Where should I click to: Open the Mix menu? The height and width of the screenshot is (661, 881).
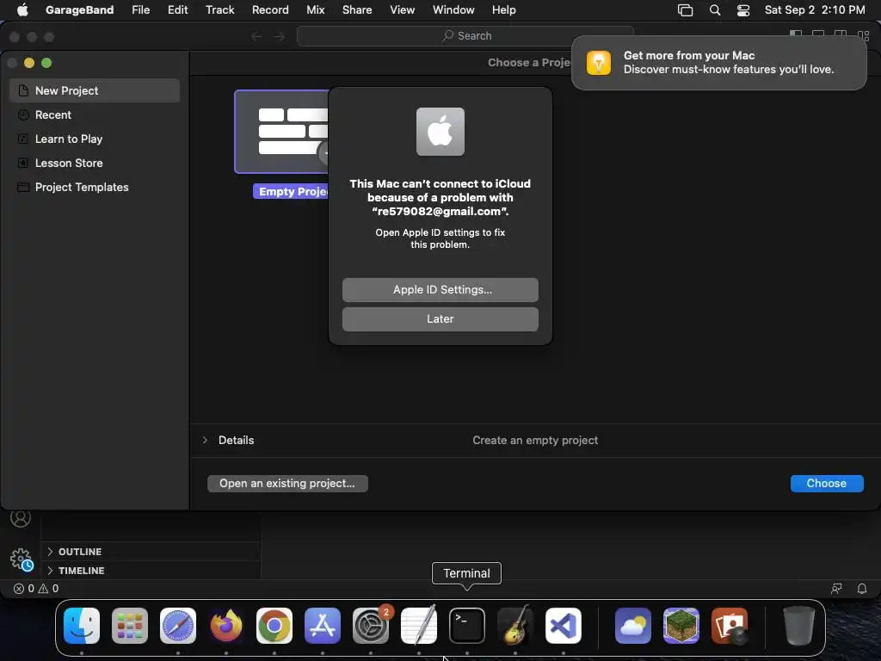(x=315, y=9)
